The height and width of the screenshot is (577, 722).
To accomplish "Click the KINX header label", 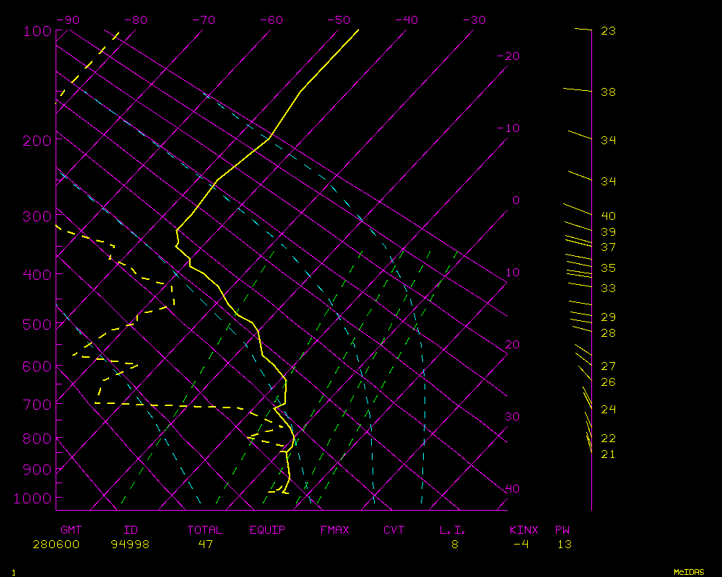I will tap(524, 530).
